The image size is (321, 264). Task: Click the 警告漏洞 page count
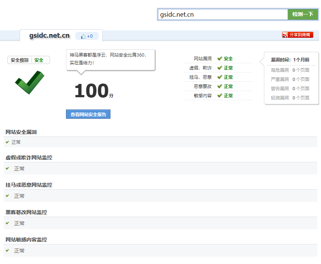(x=301, y=88)
